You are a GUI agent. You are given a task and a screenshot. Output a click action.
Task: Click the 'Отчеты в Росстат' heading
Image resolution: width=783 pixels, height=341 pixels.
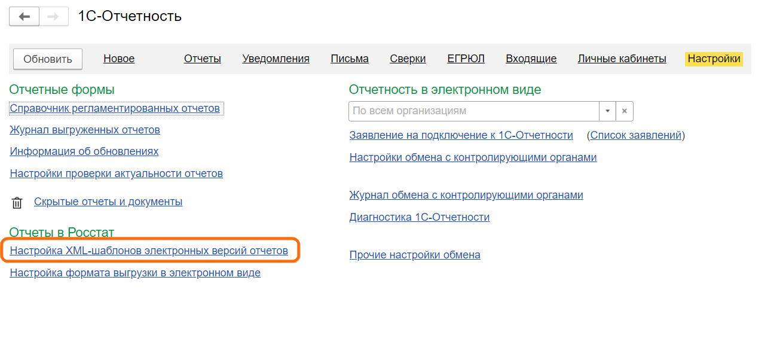[x=62, y=232]
